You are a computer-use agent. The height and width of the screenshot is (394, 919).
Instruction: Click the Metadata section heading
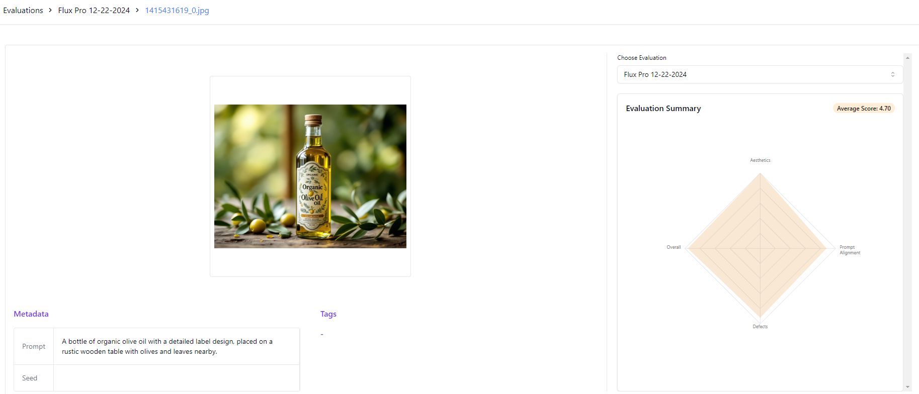click(x=31, y=314)
